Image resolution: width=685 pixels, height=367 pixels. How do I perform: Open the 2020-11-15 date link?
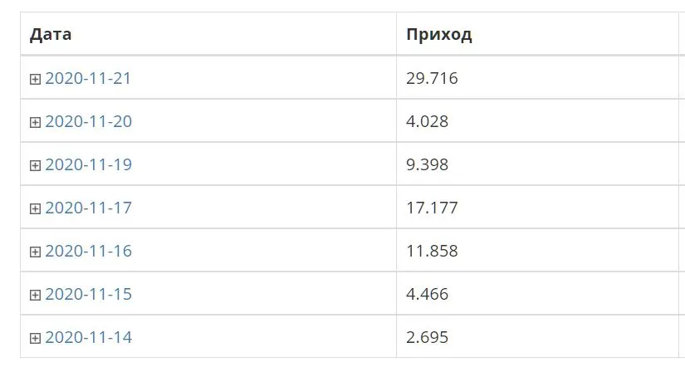click(88, 295)
